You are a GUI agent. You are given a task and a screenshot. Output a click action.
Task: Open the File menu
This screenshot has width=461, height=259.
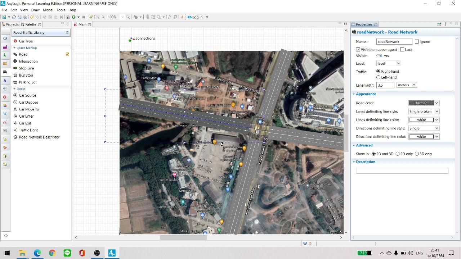pos(4,10)
